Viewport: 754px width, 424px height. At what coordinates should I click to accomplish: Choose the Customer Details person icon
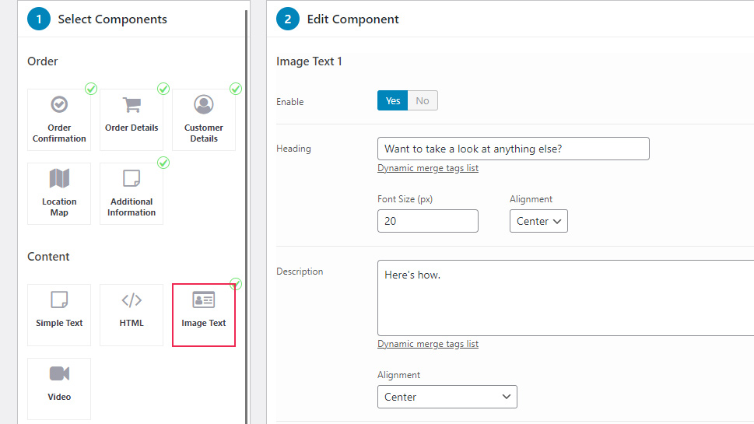[x=203, y=104]
